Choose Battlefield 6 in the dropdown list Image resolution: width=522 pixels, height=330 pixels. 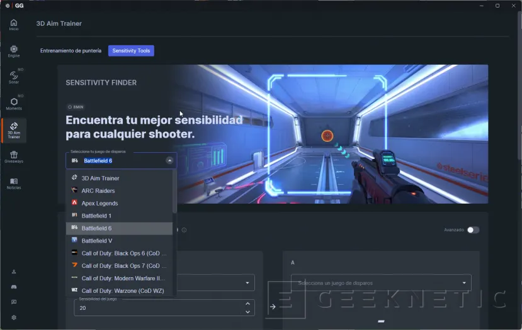119,228
